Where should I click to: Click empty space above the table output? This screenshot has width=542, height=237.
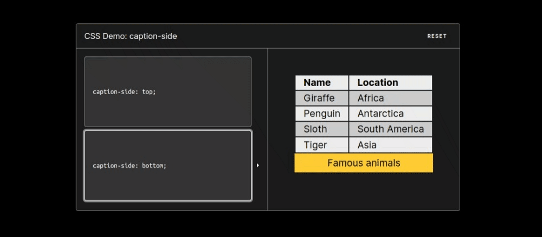click(364, 62)
